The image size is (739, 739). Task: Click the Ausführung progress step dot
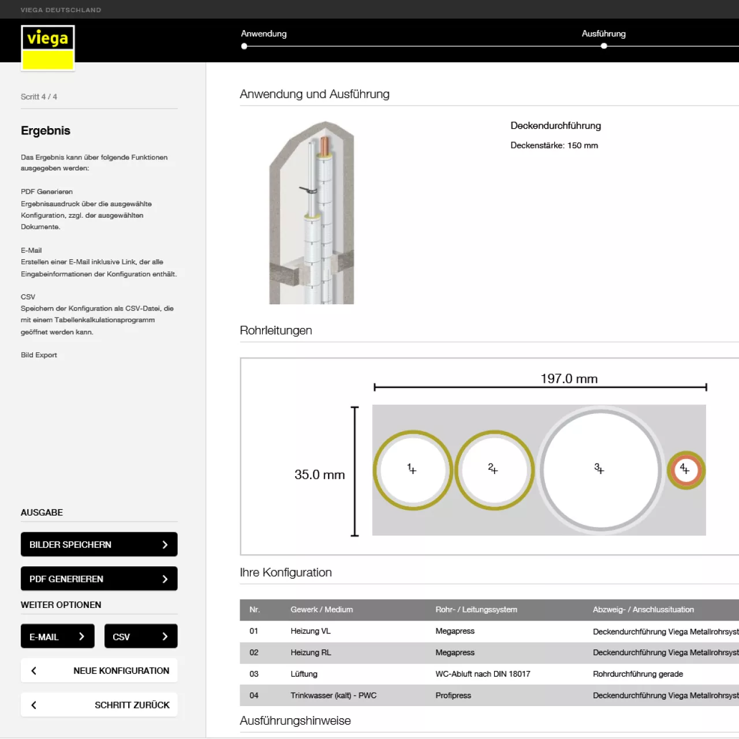(604, 46)
